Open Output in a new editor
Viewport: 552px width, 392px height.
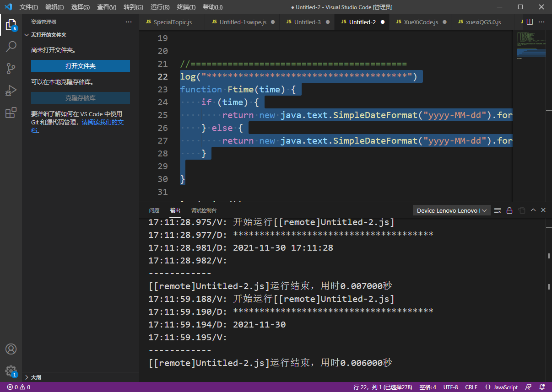coord(521,210)
